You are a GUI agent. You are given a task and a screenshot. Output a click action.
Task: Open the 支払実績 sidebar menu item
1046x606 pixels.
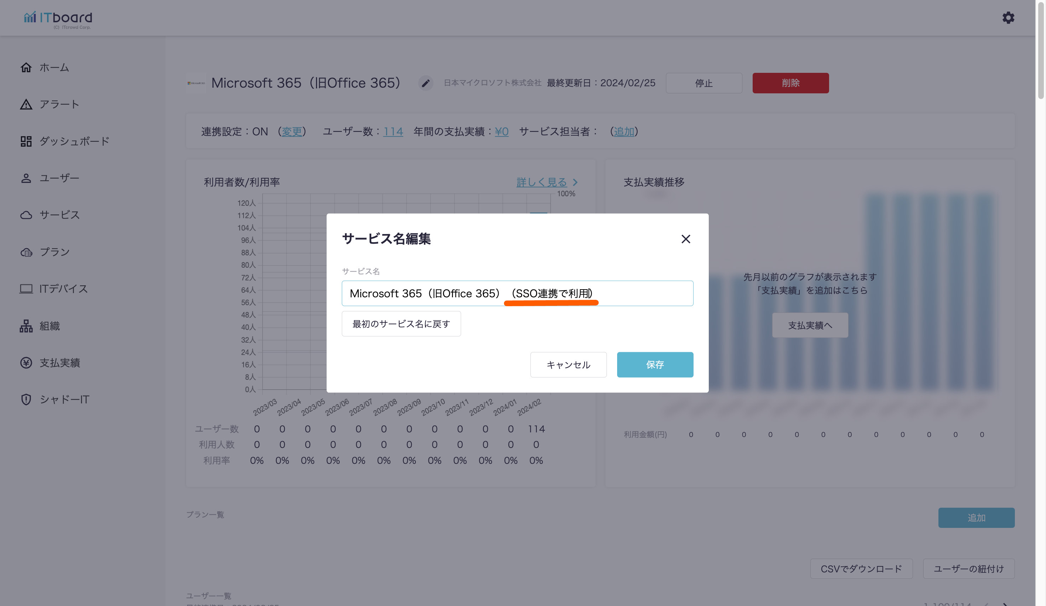pos(59,363)
